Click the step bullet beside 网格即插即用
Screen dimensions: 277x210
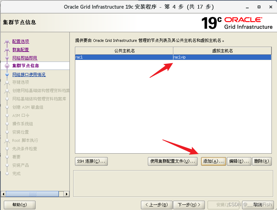click(x=7, y=58)
